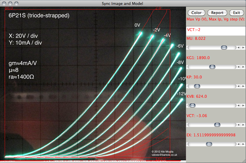Increase EX with right arrow

[x=243, y=144]
